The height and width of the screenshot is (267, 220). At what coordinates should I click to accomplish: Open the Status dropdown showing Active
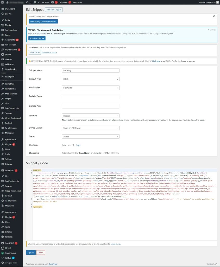click(x=91, y=137)
